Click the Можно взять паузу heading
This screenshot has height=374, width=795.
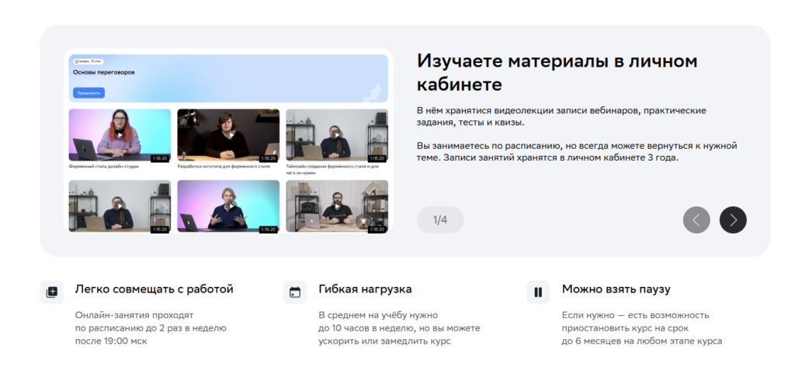coord(616,289)
